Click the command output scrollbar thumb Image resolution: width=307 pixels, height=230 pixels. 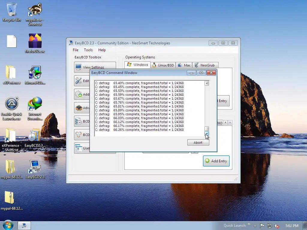(x=207, y=128)
